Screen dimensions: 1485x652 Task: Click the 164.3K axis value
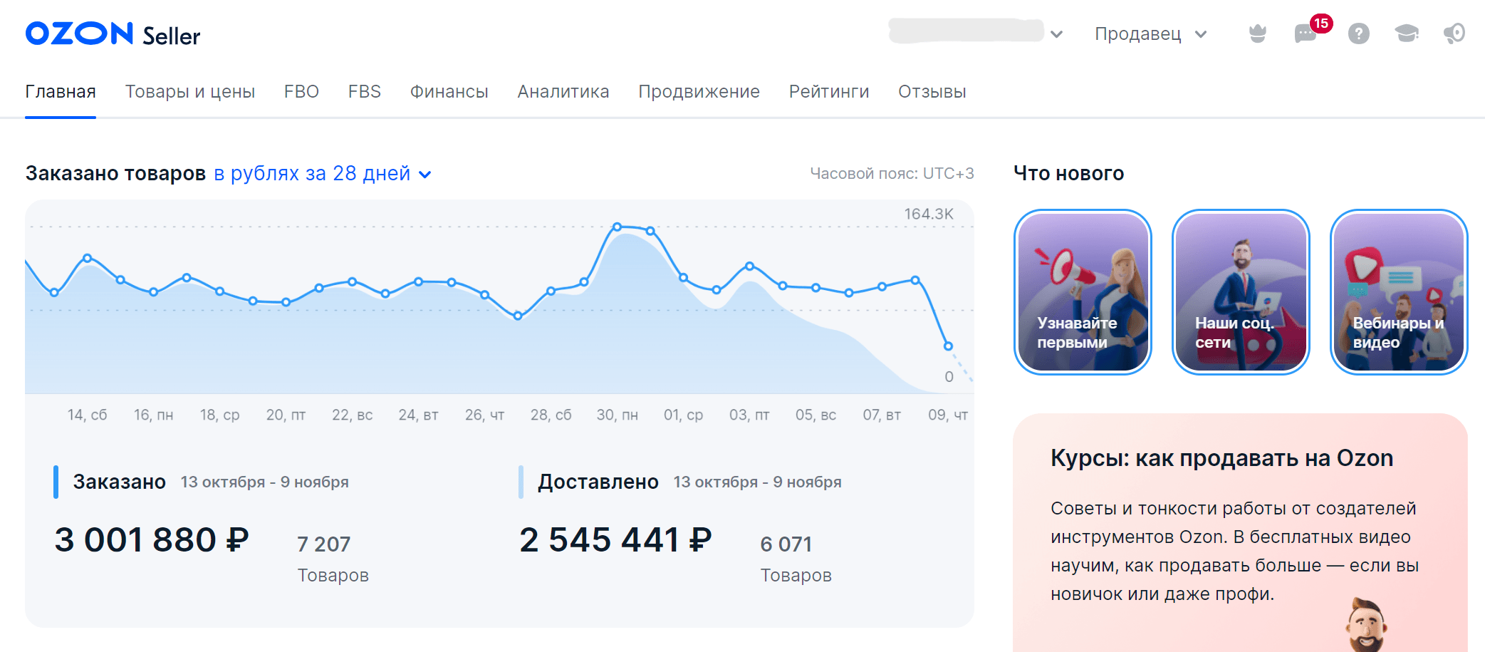929,214
